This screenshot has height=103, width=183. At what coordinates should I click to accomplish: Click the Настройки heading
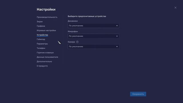pos(46,9)
